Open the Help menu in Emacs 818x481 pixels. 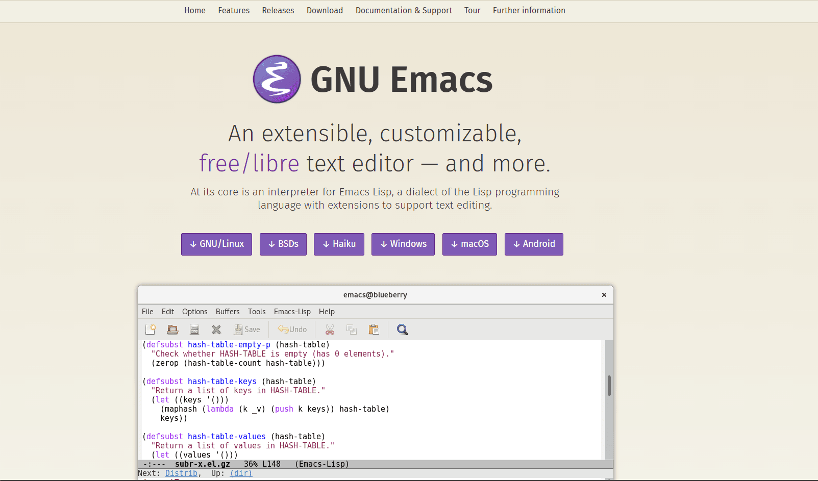(327, 312)
